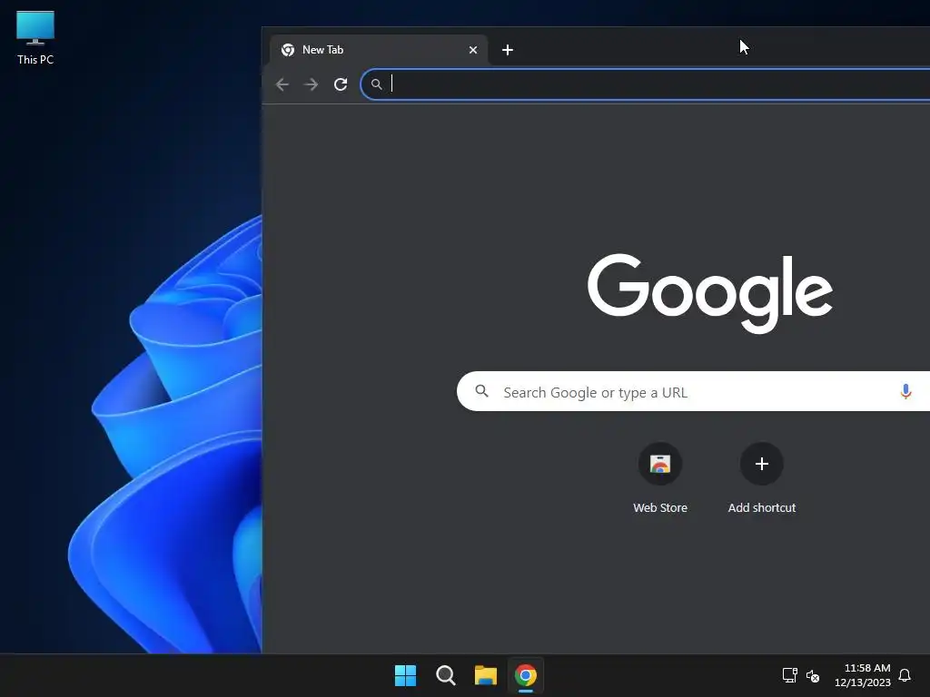This screenshot has width=930, height=697.
Task: Start voice search with microphone icon
Action: 905,391
